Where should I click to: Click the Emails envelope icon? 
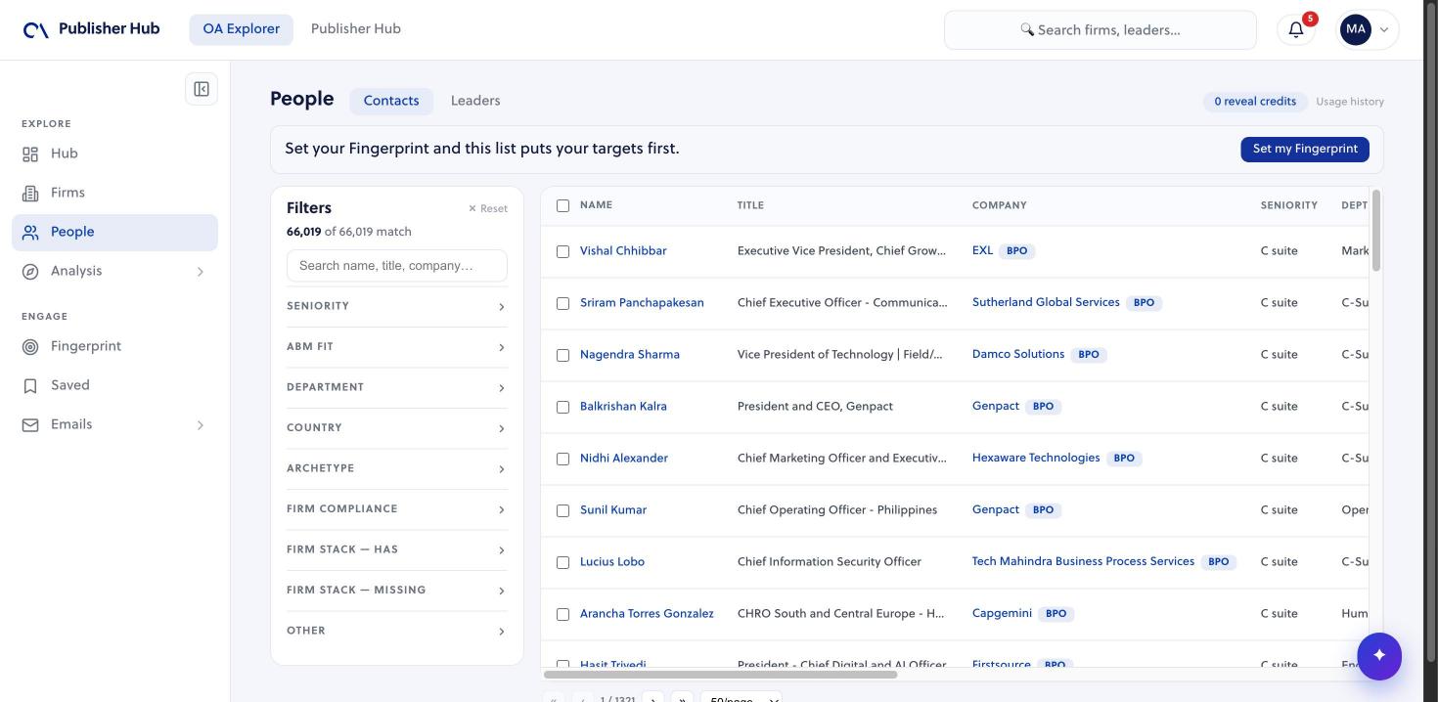pos(30,425)
